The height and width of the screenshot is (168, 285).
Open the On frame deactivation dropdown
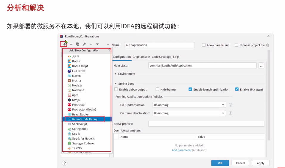(189, 113)
